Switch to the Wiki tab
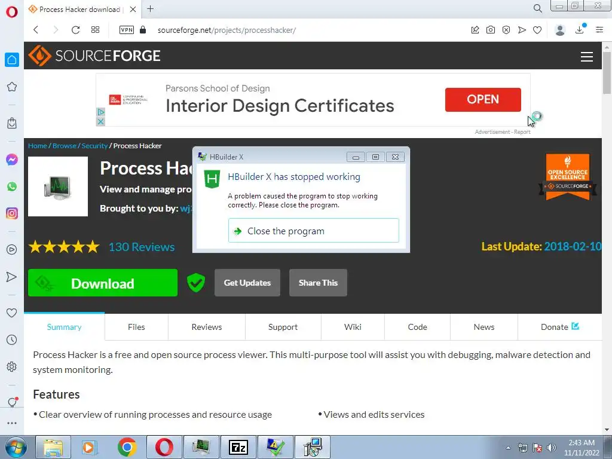Screen dimensions: 612x459 point(353,327)
